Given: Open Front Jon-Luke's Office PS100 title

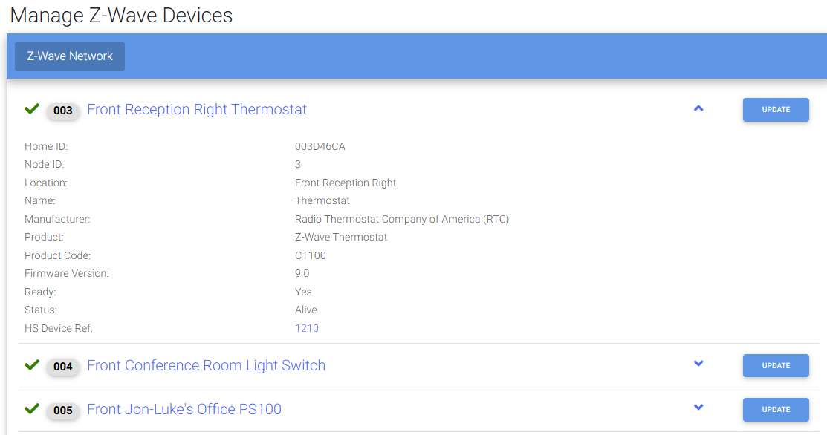Looking at the screenshot, I should [x=184, y=410].
